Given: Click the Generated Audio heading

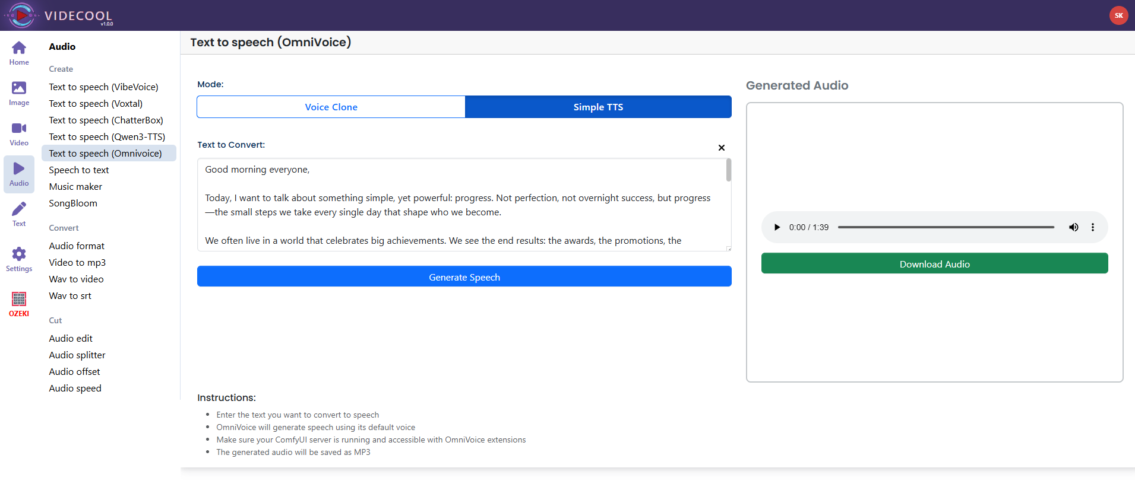Looking at the screenshot, I should [797, 85].
